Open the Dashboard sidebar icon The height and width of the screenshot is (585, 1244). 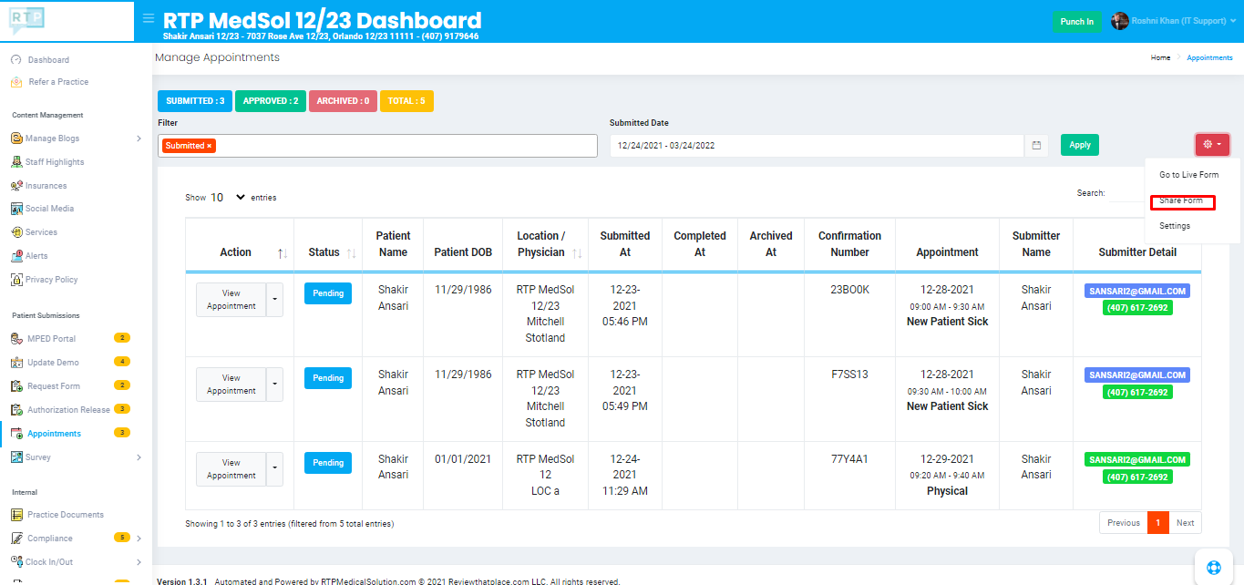15,59
